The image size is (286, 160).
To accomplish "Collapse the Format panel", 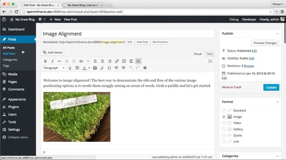I will coord(278,102).
